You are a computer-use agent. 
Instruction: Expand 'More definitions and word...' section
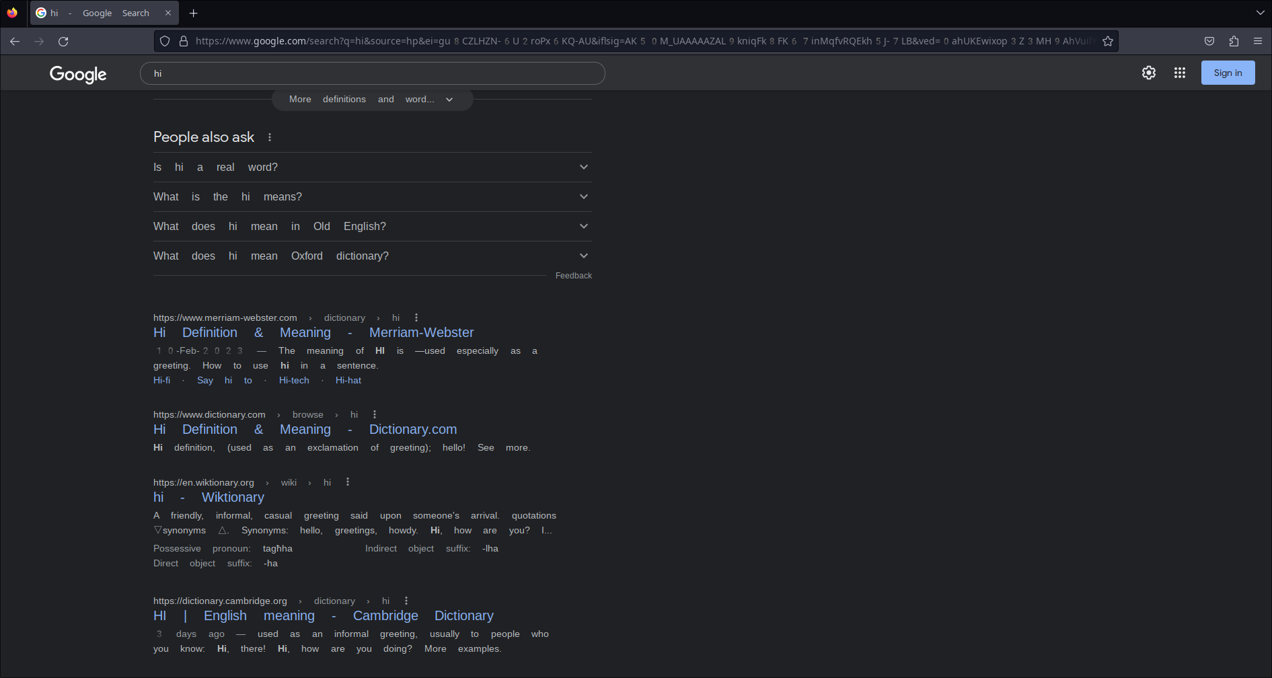(372, 99)
